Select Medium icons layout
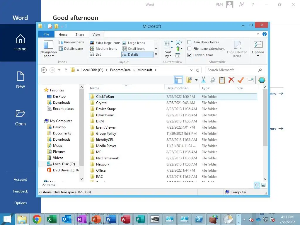This screenshot has height=225, width=300. [x=103, y=49]
